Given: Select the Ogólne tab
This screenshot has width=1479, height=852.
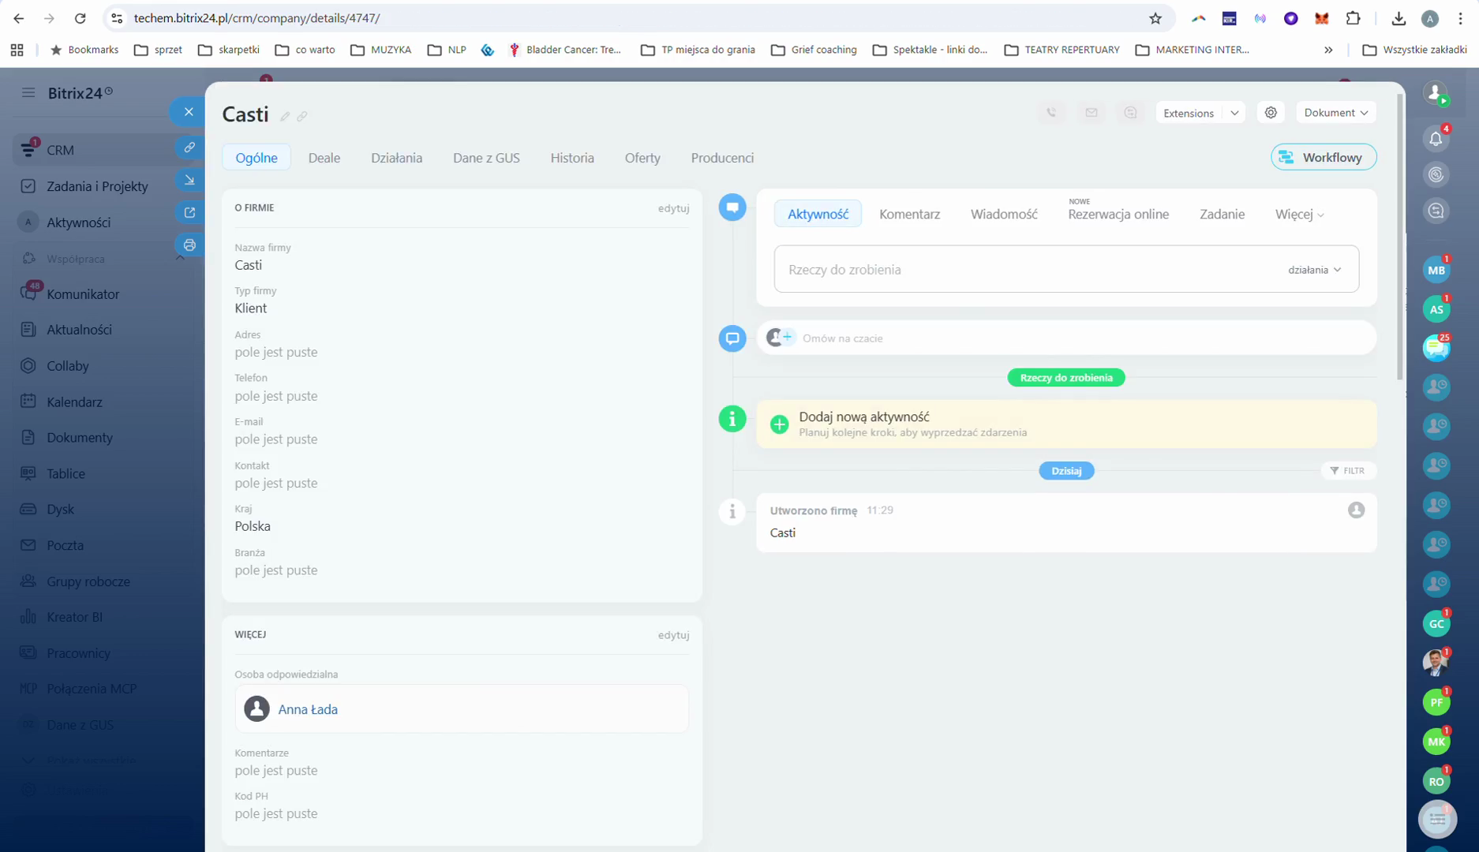Looking at the screenshot, I should [256, 158].
